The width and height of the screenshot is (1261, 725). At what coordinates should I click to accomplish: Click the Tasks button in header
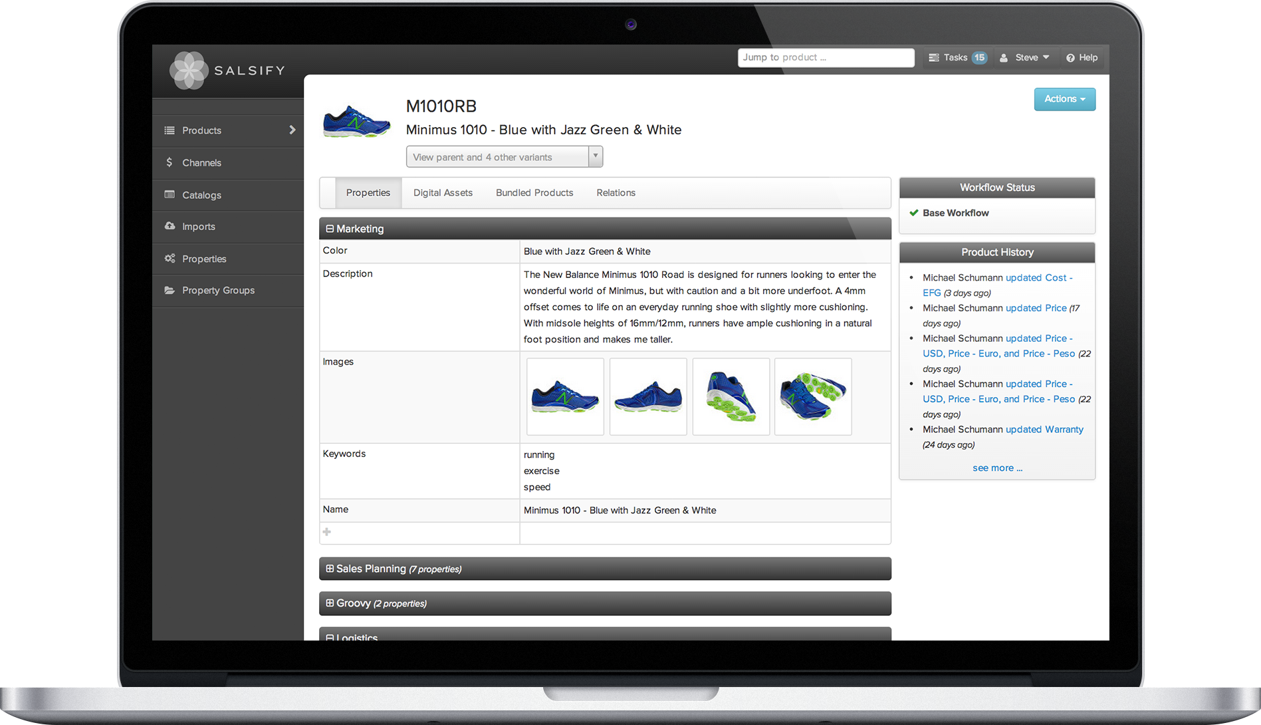957,58
